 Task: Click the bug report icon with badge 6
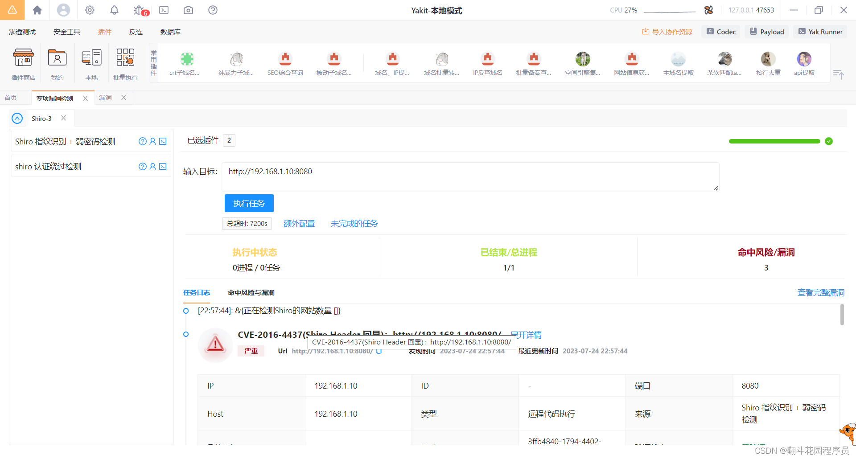(139, 10)
